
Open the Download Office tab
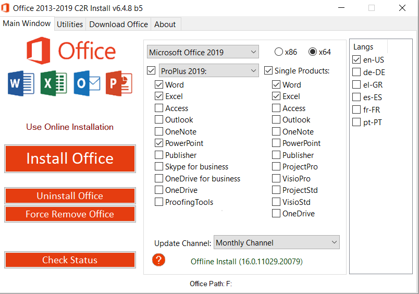tap(118, 24)
